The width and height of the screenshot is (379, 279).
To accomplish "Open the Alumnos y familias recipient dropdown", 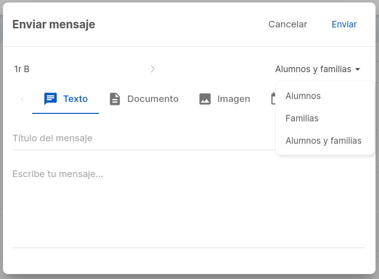I will pos(317,69).
